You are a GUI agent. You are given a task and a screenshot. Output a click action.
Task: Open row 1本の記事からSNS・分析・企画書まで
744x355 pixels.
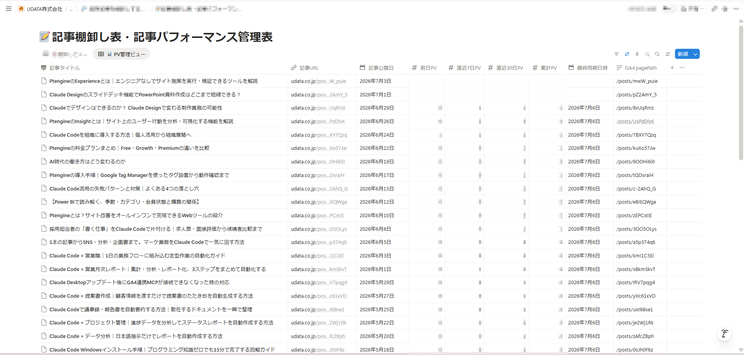[147, 242]
